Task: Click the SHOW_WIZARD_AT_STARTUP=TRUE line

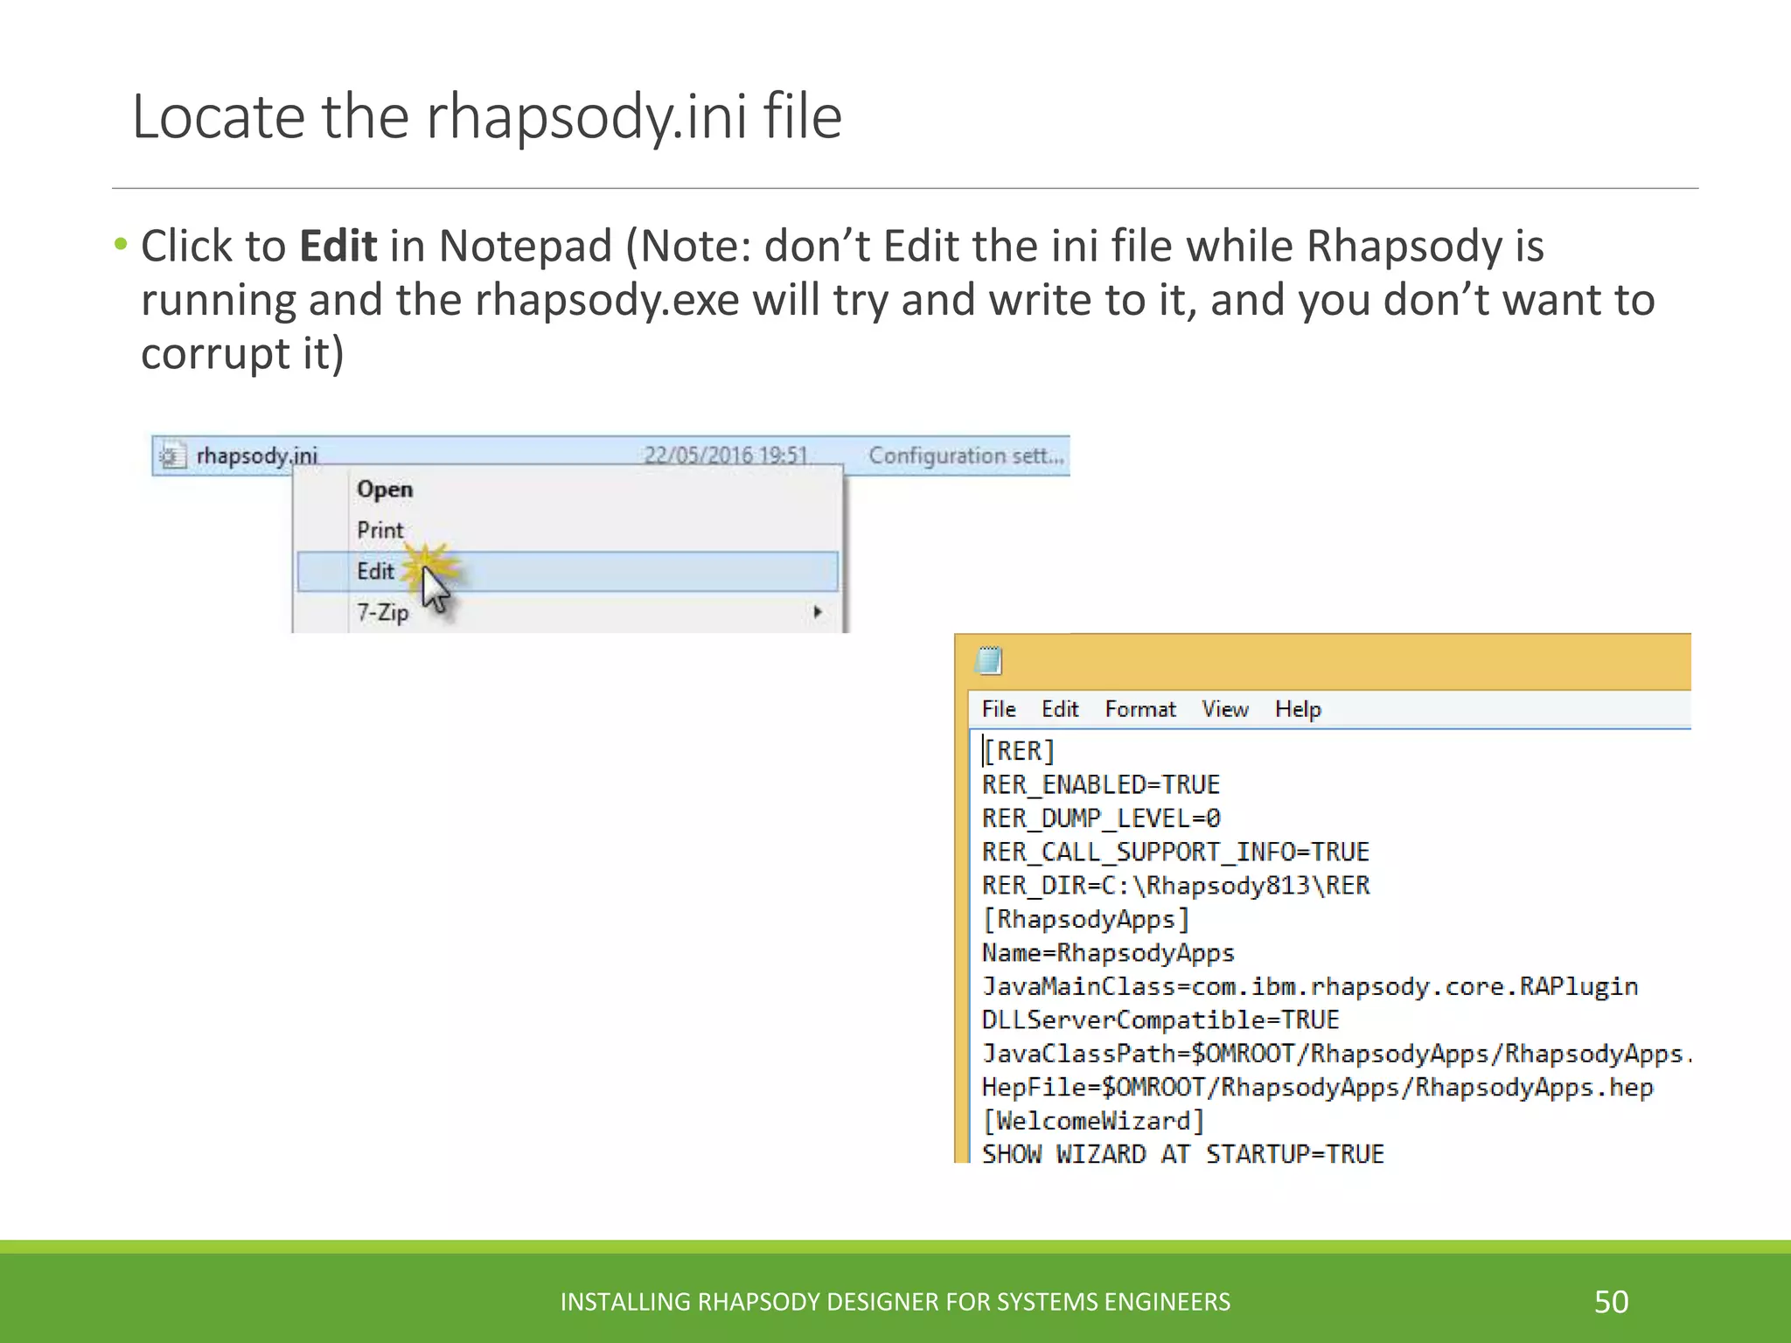Action: (1182, 1153)
